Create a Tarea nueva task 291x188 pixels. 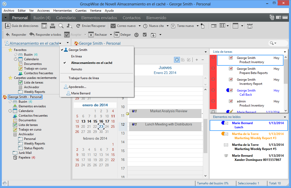[x=183, y=26]
